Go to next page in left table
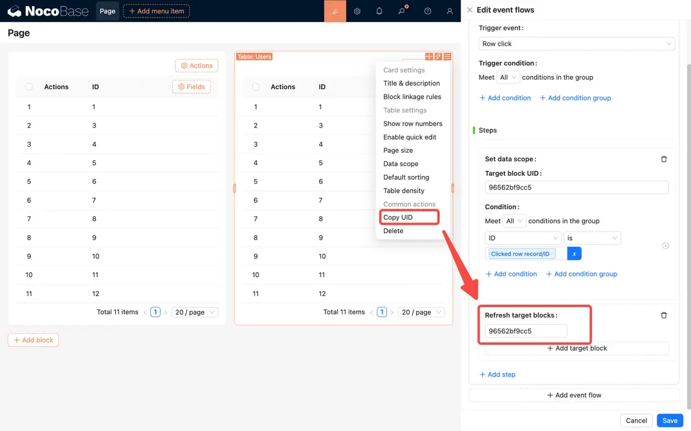691x431 pixels. coord(166,312)
